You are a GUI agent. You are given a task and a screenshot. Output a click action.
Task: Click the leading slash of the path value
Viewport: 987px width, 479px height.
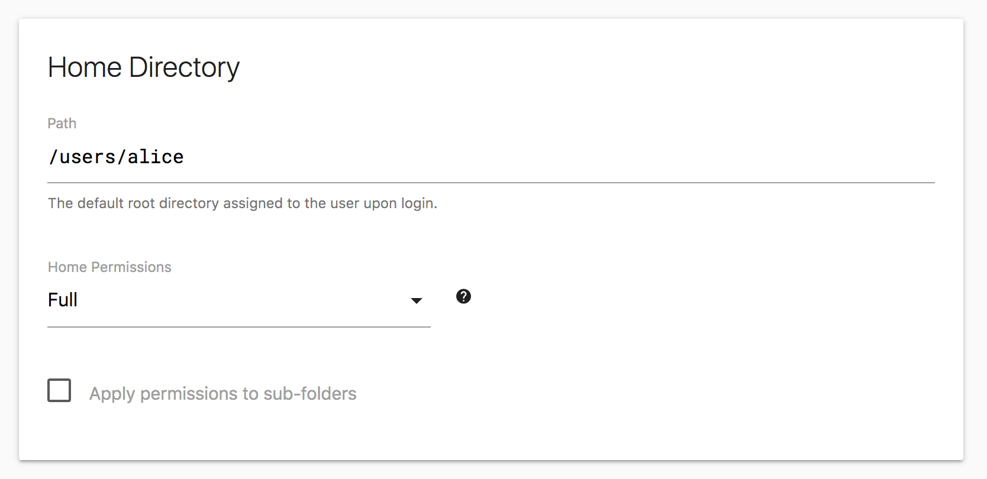pyautogui.click(x=53, y=157)
